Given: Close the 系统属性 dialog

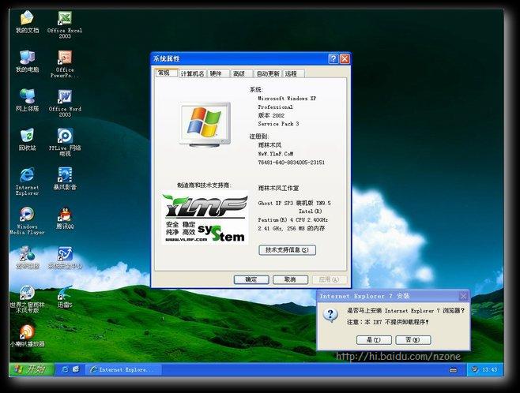Looking at the screenshot, I should tap(345, 59).
